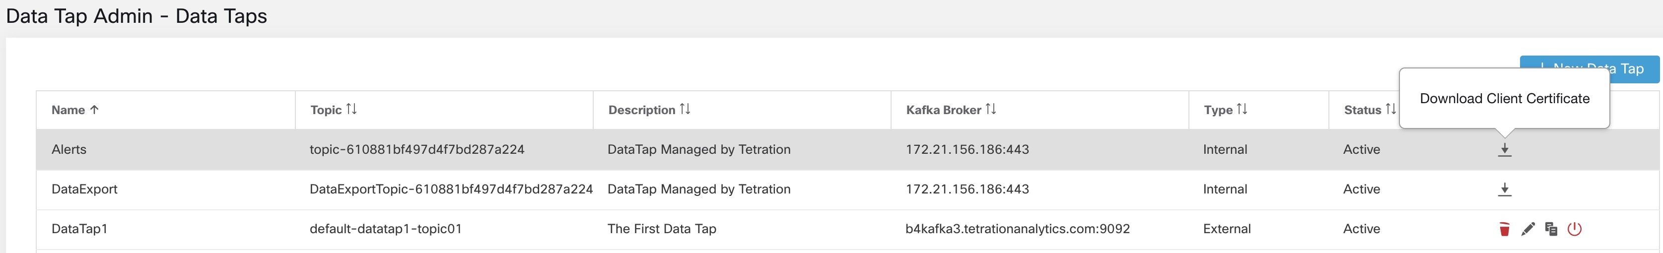The height and width of the screenshot is (253, 1663).
Task: Click the b4kafka3.tetrationanalytics.com:9092 broker cell
Action: pos(1018,229)
